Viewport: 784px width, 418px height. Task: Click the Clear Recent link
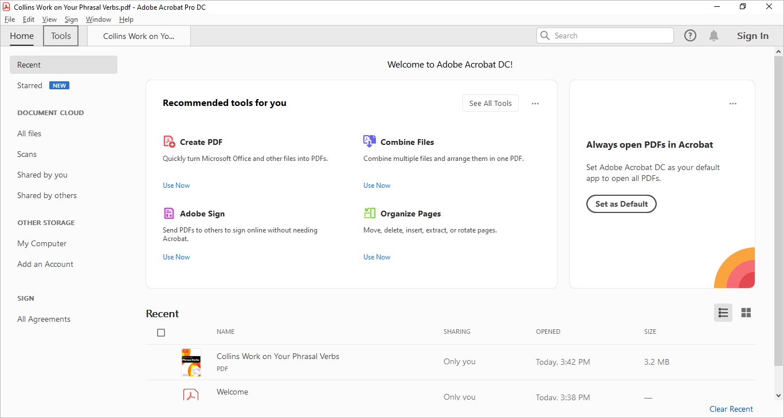[731, 409]
